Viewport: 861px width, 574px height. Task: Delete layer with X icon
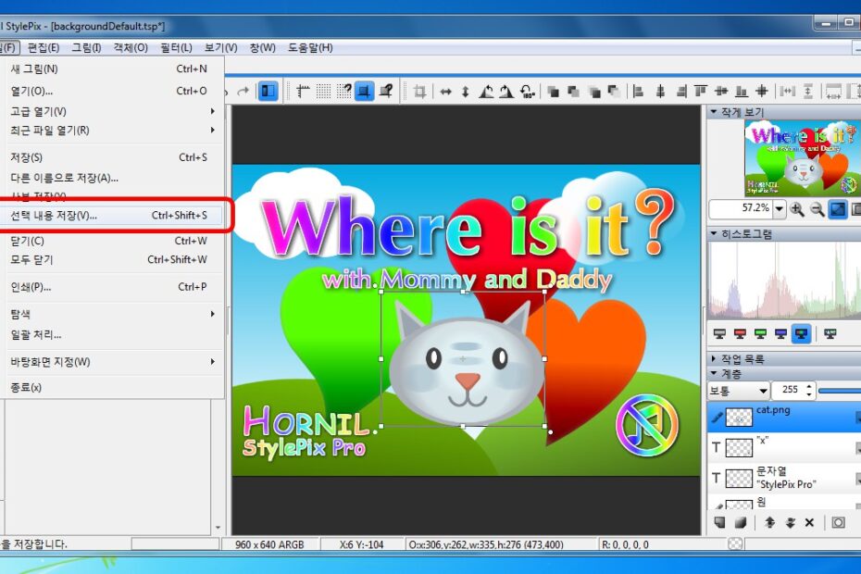pos(809,522)
